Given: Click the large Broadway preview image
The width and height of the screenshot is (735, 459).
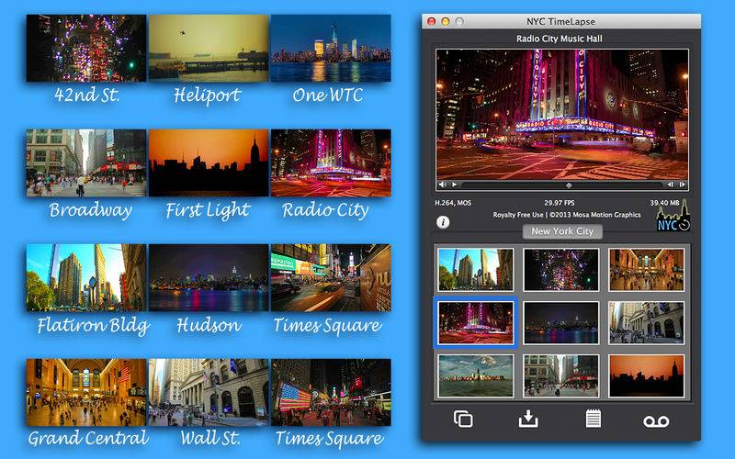Looking at the screenshot, I should click(86, 163).
